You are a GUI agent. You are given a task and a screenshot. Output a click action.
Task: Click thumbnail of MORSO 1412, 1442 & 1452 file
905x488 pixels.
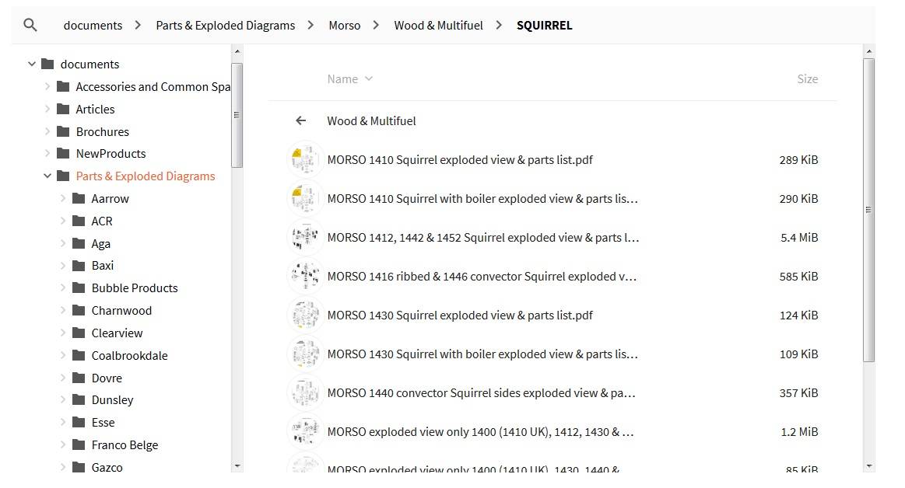coord(305,237)
